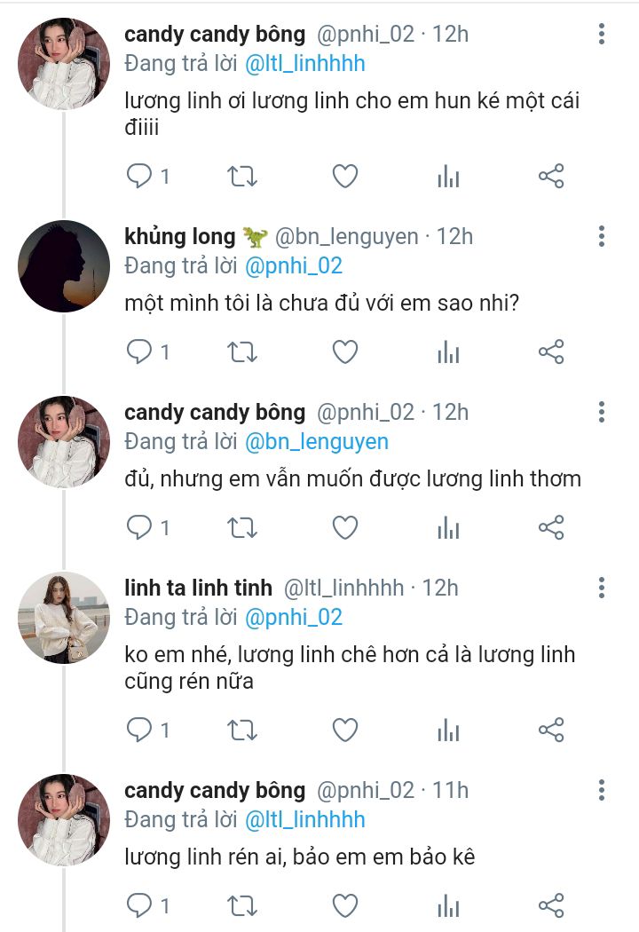Share the linh ta linh tinh tweet
This screenshot has height=932, width=639.
pos(551,730)
